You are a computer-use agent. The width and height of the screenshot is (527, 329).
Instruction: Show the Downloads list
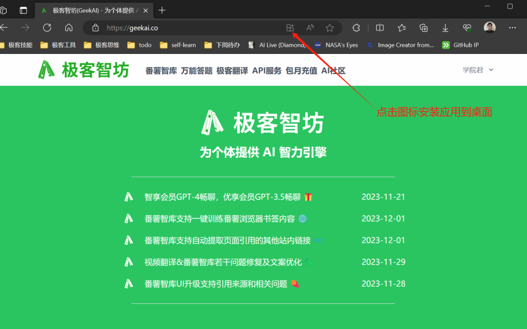[445, 28]
